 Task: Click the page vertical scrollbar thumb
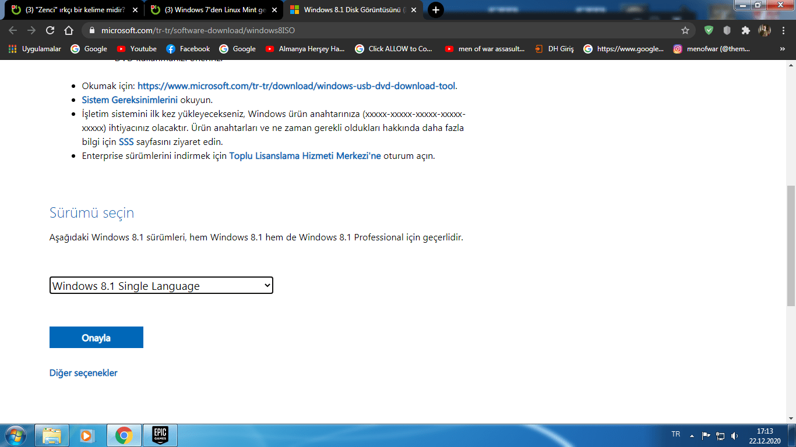(791, 246)
